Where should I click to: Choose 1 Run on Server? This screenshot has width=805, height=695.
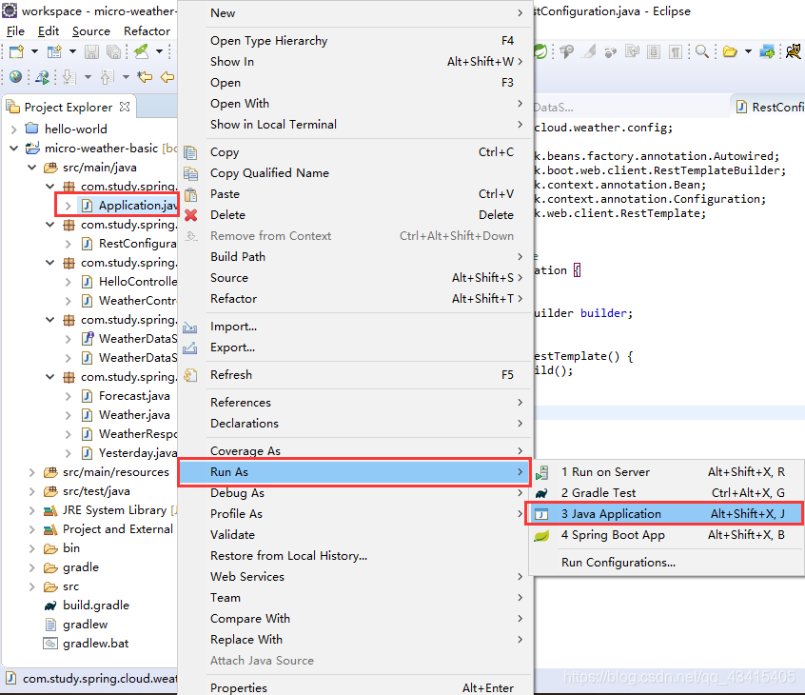click(x=666, y=472)
